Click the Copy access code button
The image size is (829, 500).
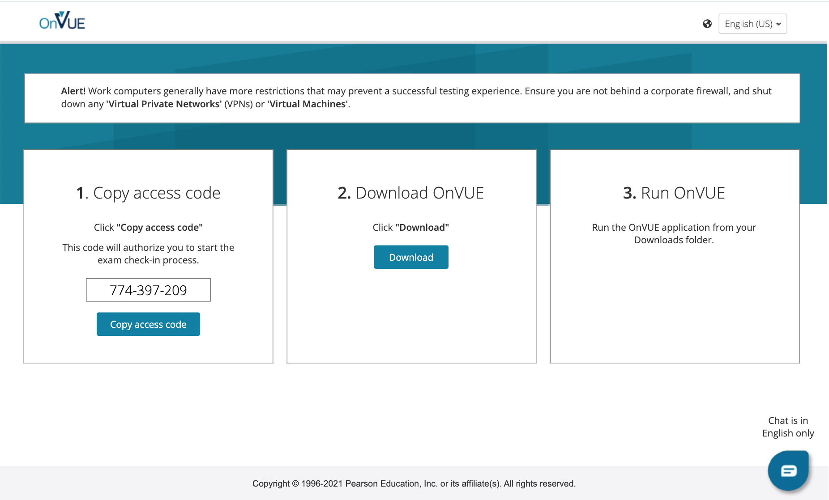click(148, 324)
